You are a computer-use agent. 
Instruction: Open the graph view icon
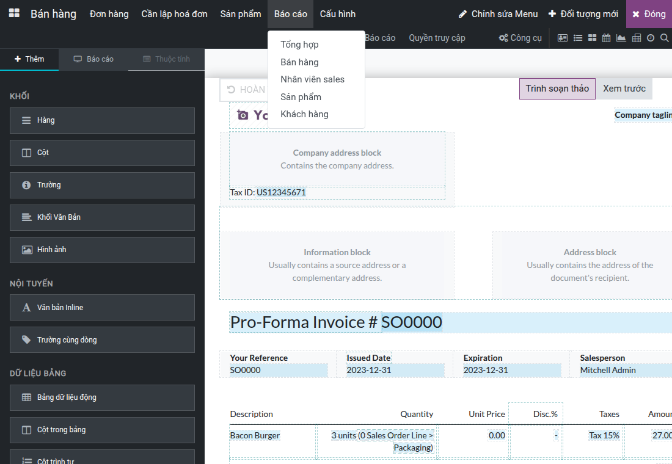[621, 38]
